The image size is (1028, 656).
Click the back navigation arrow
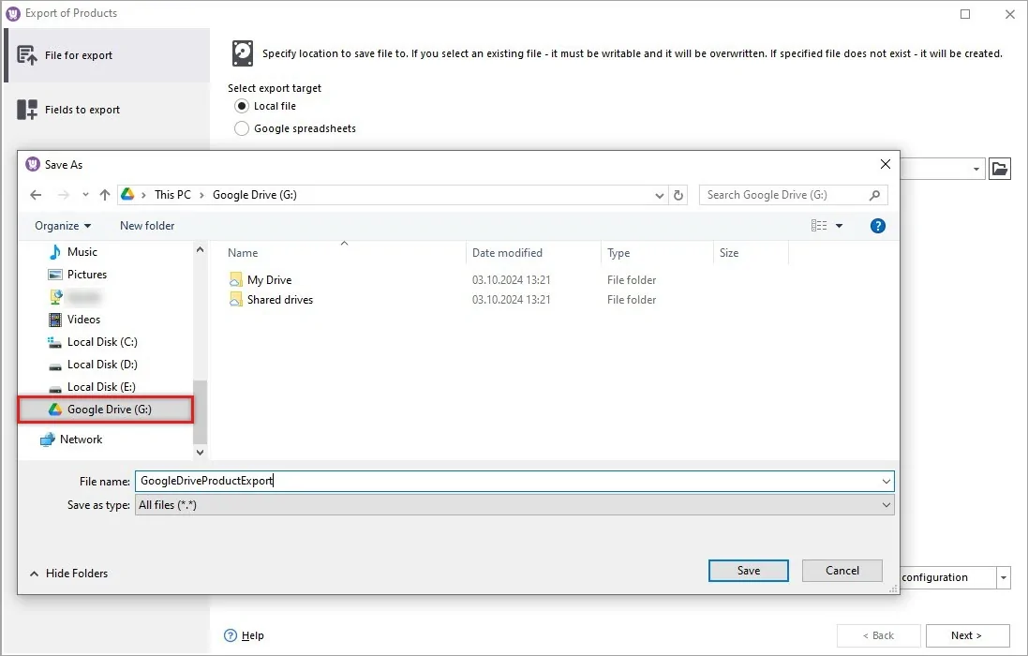36,195
